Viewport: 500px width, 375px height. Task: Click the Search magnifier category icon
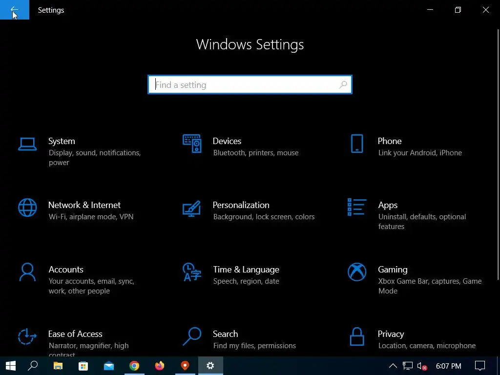[x=191, y=336]
